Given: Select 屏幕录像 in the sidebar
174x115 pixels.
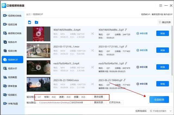Looking at the screenshot, I should pyautogui.click(x=12, y=86).
